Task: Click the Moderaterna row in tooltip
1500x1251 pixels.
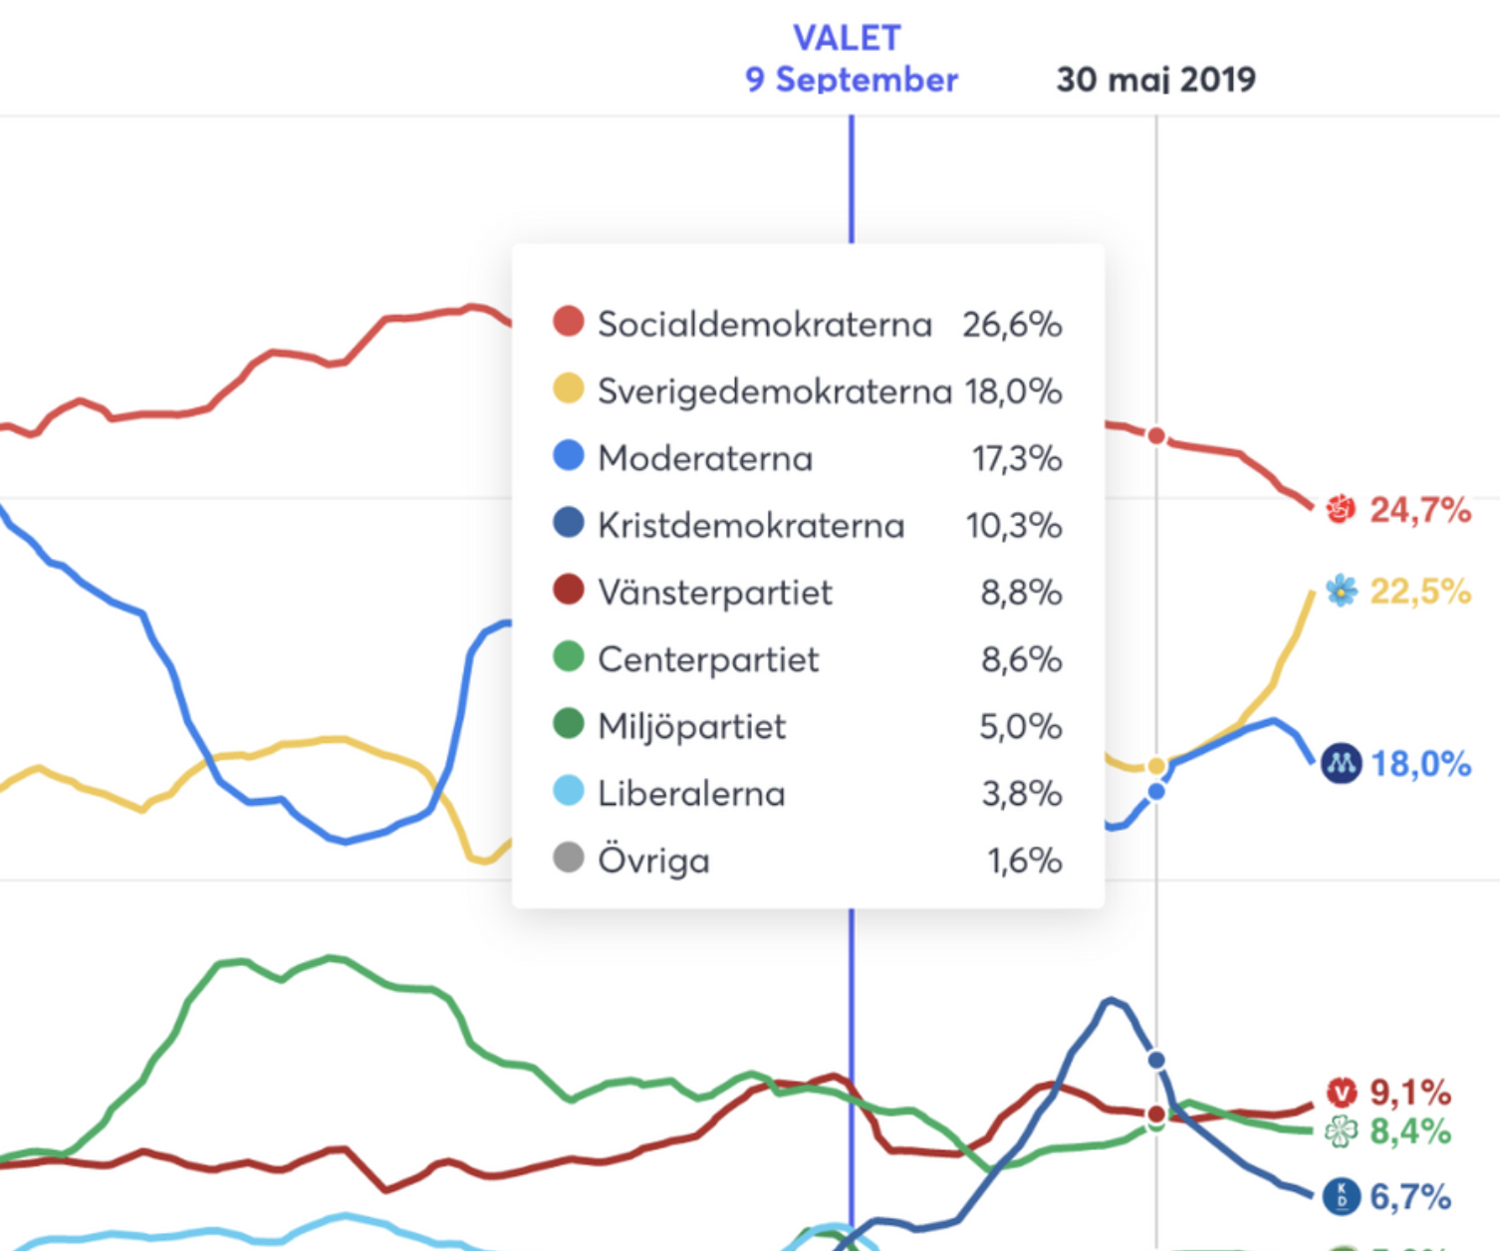Action: [x=808, y=458]
